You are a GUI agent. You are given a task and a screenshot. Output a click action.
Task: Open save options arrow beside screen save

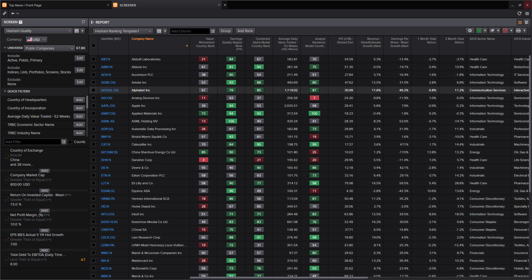83,31
